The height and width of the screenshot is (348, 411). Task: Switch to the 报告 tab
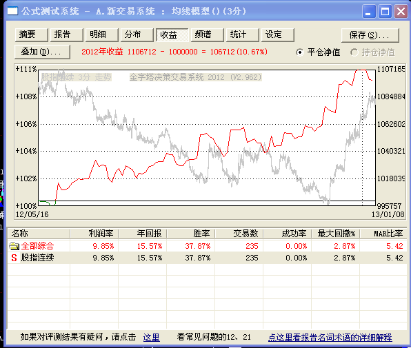(67, 35)
